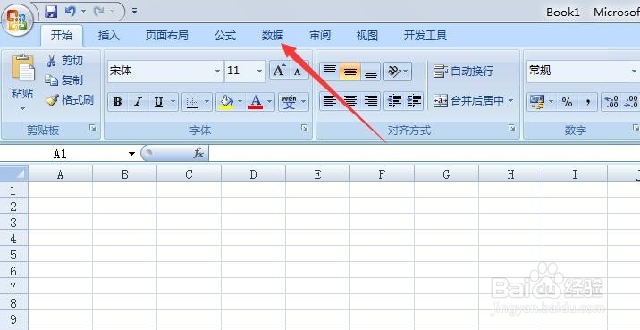Click the wén phonetic guide icon
The image size is (640, 330).
[289, 102]
